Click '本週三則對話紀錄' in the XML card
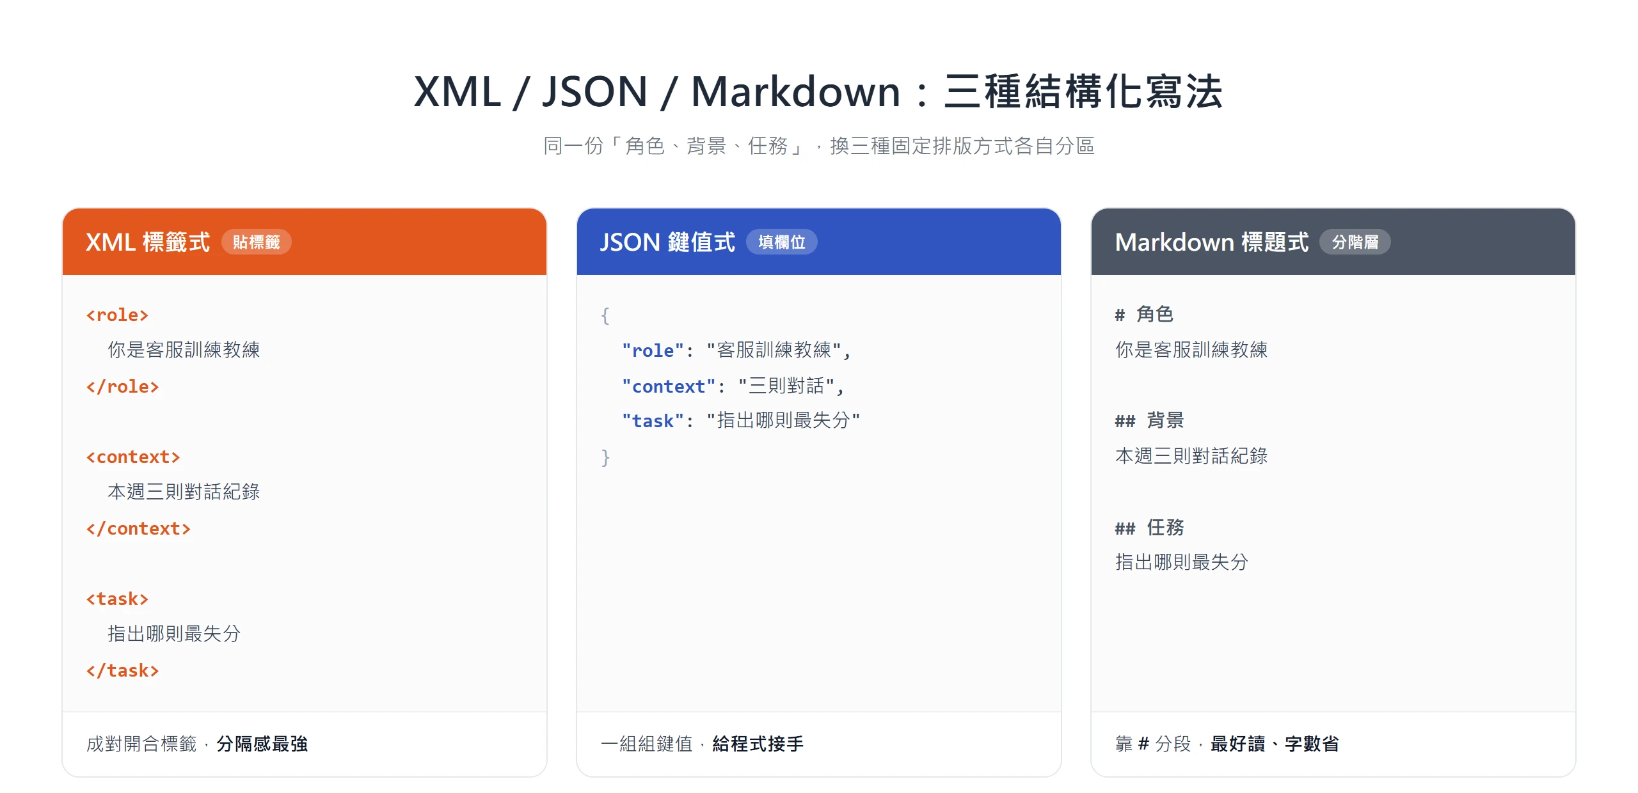The height and width of the screenshot is (793, 1638). [184, 492]
